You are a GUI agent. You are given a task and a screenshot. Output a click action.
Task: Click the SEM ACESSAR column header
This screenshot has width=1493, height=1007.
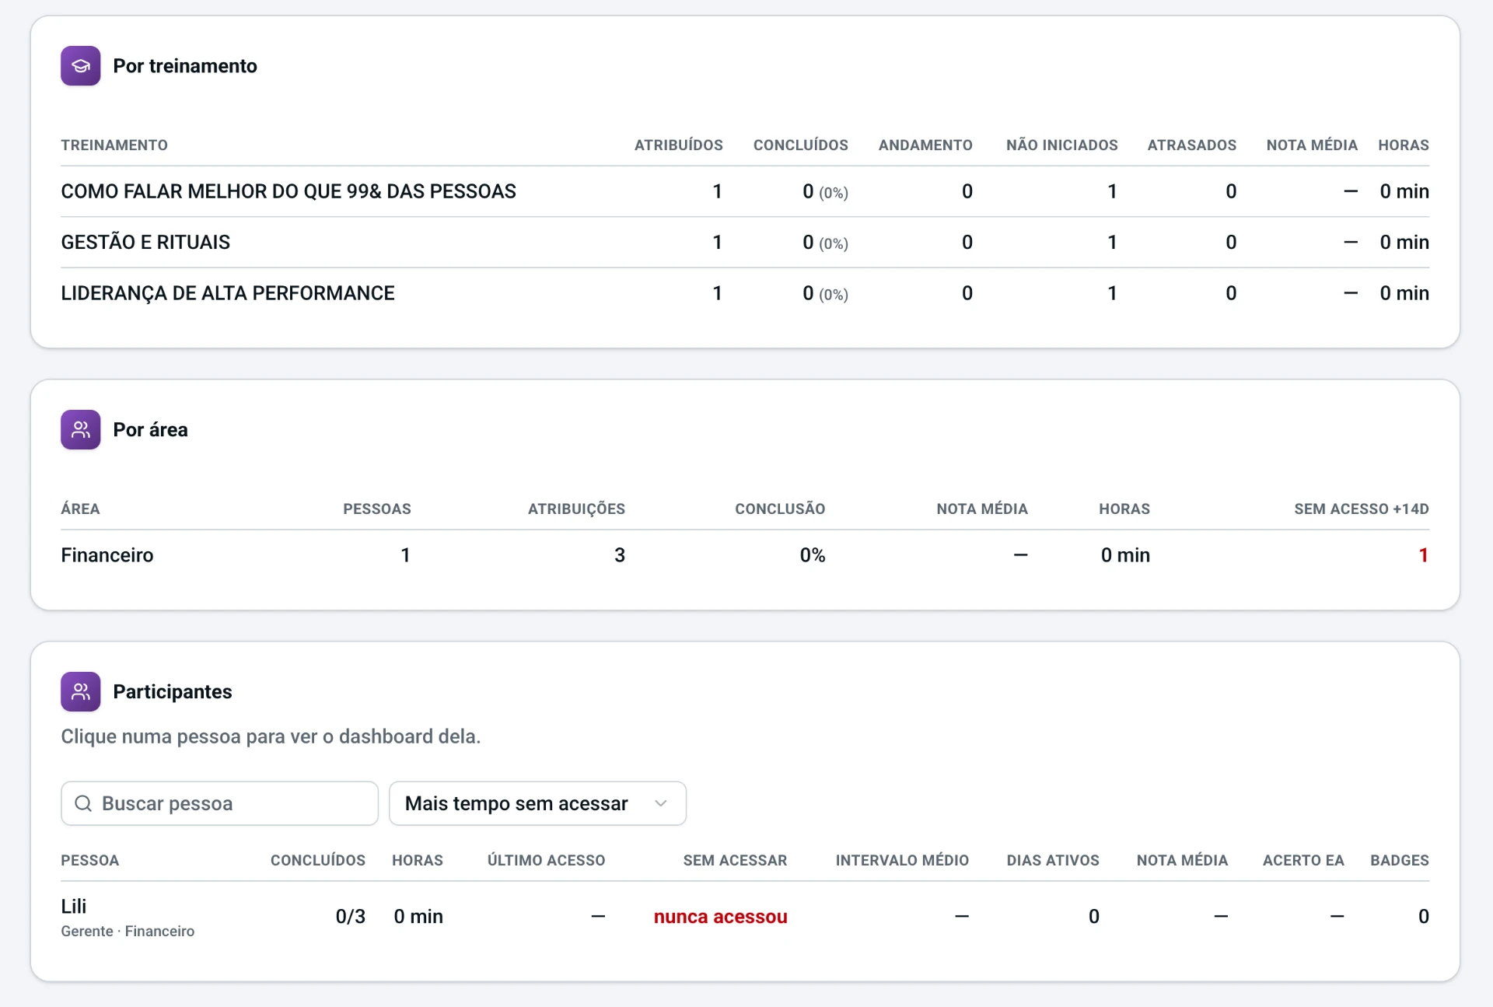point(735,861)
